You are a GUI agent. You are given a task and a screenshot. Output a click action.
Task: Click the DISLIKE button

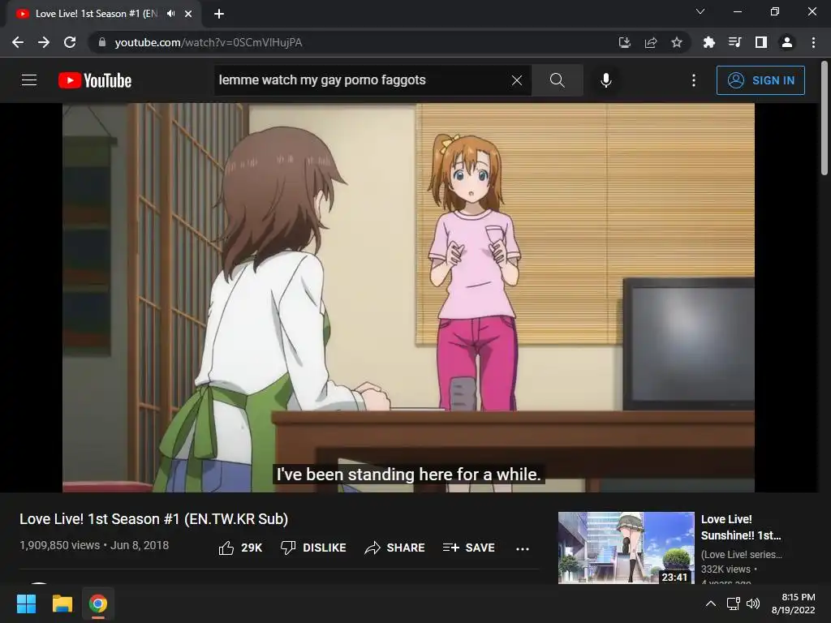(x=313, y=548)
